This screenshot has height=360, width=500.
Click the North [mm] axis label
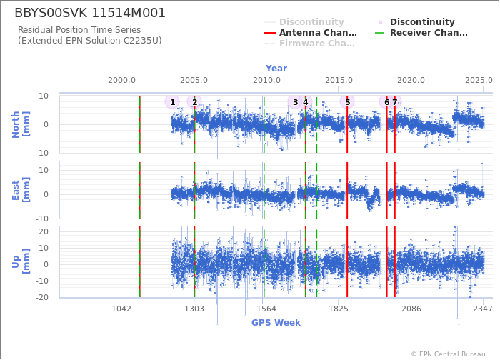click(21, 124)
